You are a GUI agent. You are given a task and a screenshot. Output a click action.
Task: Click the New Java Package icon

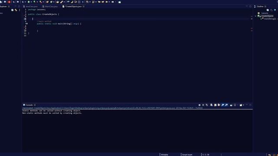pyautogui.click(x=47, y=2)
